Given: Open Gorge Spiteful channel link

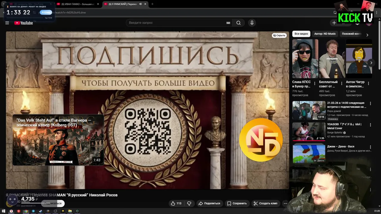Looking at the screenshot, I should tap(335, 133).
